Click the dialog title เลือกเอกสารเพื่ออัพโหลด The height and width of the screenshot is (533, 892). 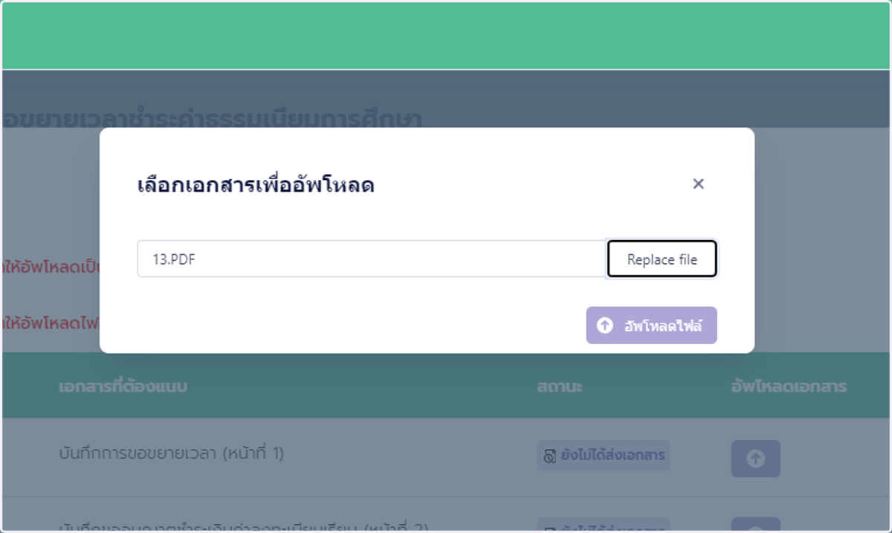pos(256,185)
